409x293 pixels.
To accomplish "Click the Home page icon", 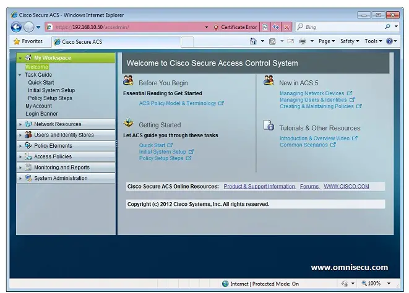I will 253,41.
